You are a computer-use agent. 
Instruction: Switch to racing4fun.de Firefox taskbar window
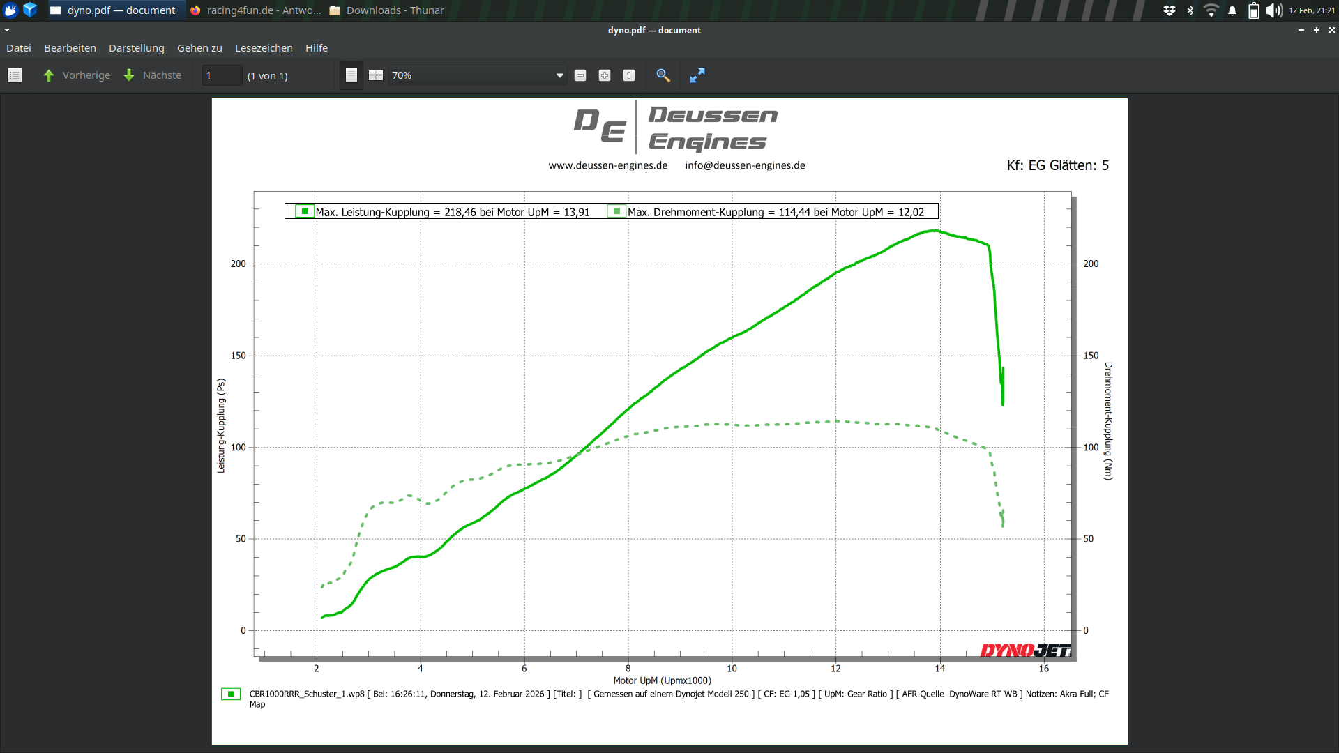point(255,10)
